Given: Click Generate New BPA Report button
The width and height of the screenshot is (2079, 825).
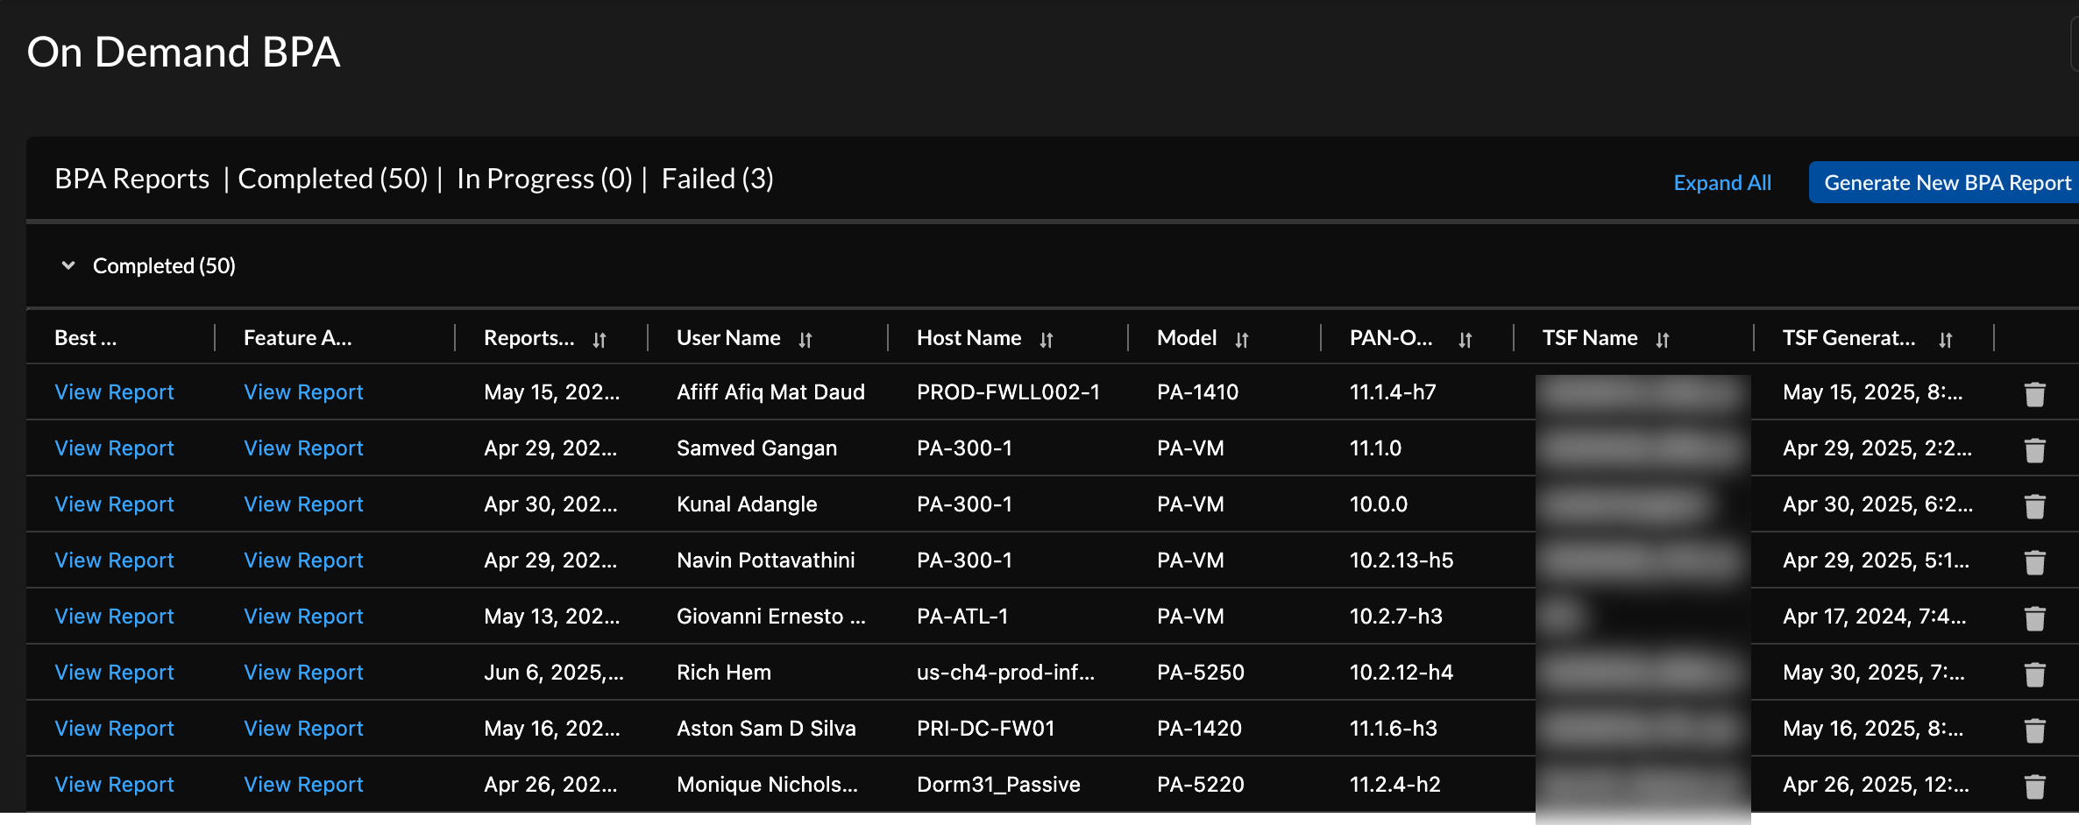Looking at the screenshot, I should click(x=1947, y=183).
